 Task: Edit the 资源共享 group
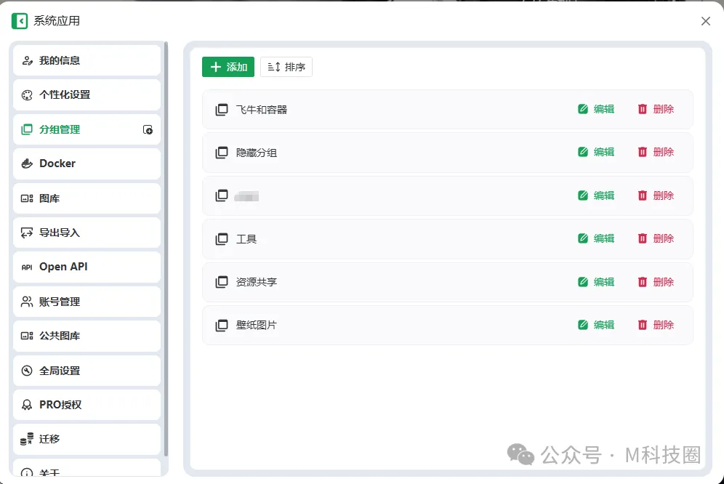pos(596,282)
